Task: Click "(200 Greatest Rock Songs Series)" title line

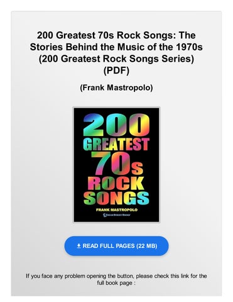Action: click(x=116, y=59)
